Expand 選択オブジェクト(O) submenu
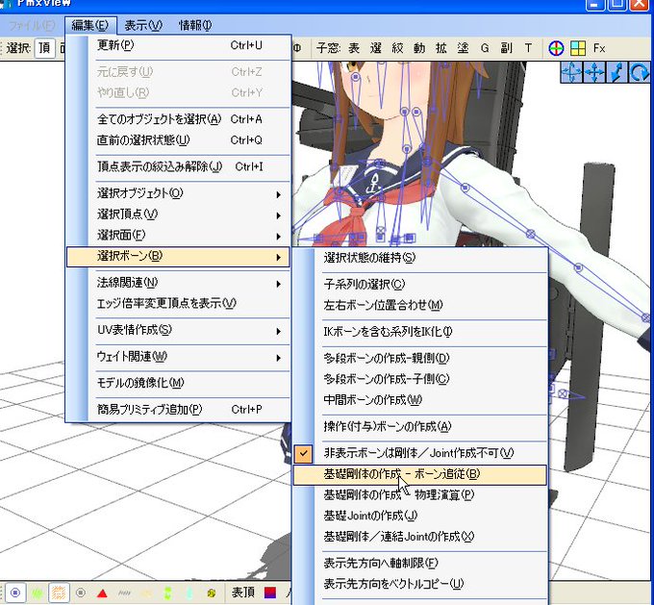Screen dimensions: 654x605 pyautogui.click(x=179, y=193)
